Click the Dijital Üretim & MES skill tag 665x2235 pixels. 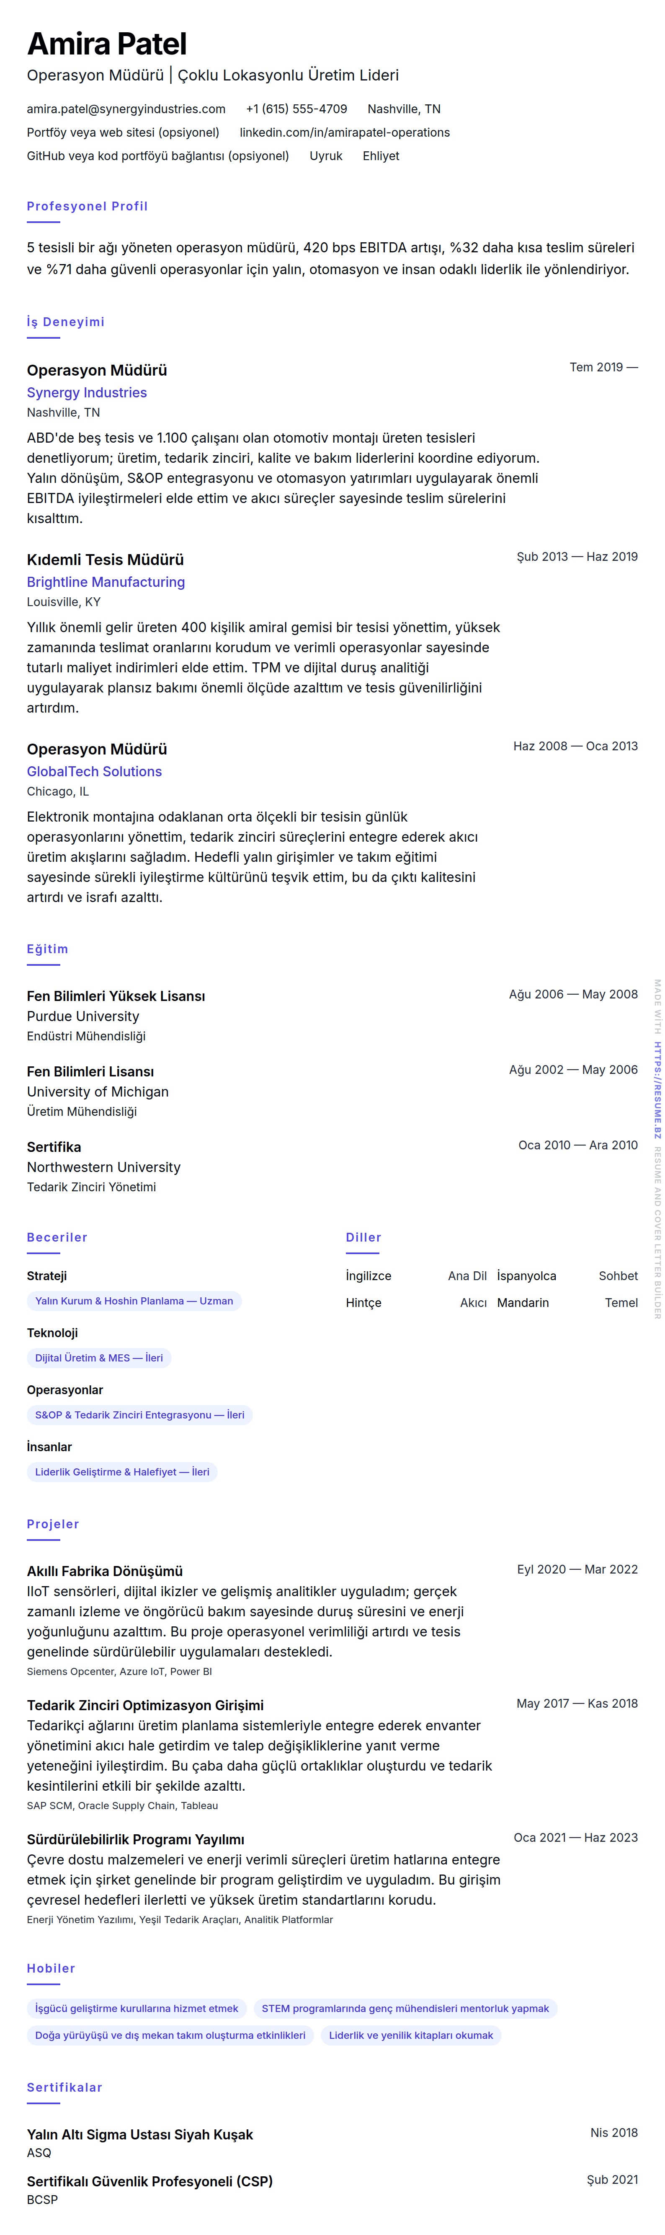tap(99, 1358)
